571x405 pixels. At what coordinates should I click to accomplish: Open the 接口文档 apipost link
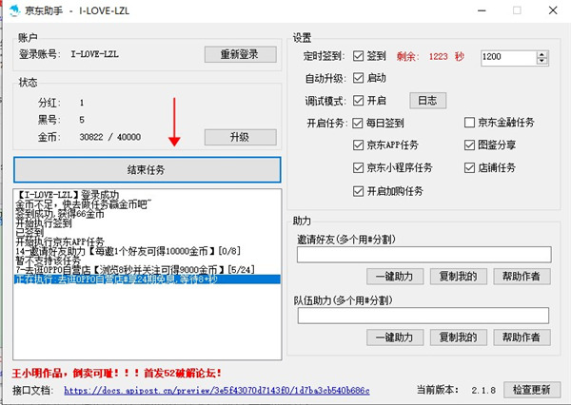217,391
